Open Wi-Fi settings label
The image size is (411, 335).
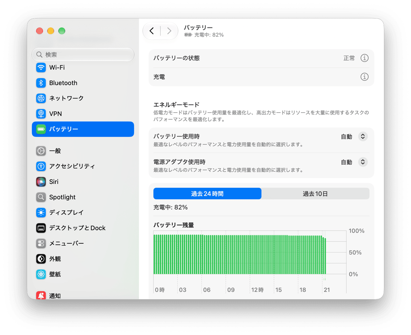pyautogui.click(x=57, y=67)
